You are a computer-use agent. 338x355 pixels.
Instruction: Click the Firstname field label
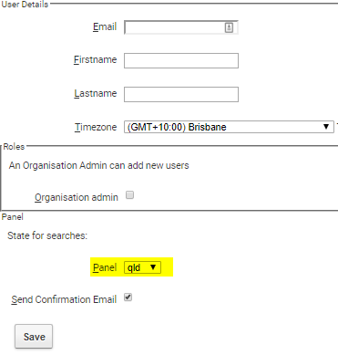[95, 59]
